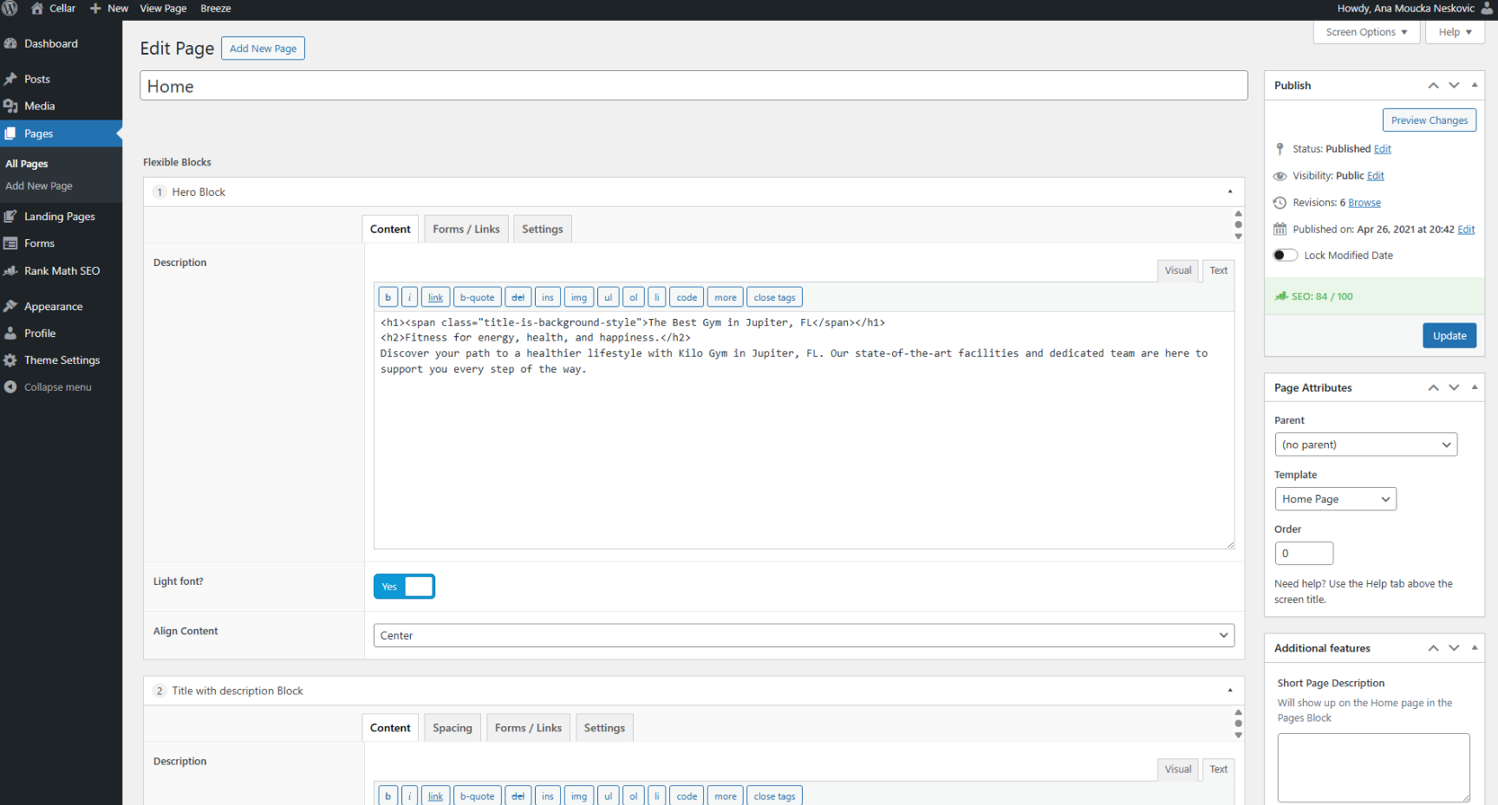Open the Align Content dropdown
The height and width of the screenshot is (805, 1498).
pyautogui.click(x=804, y=635)
